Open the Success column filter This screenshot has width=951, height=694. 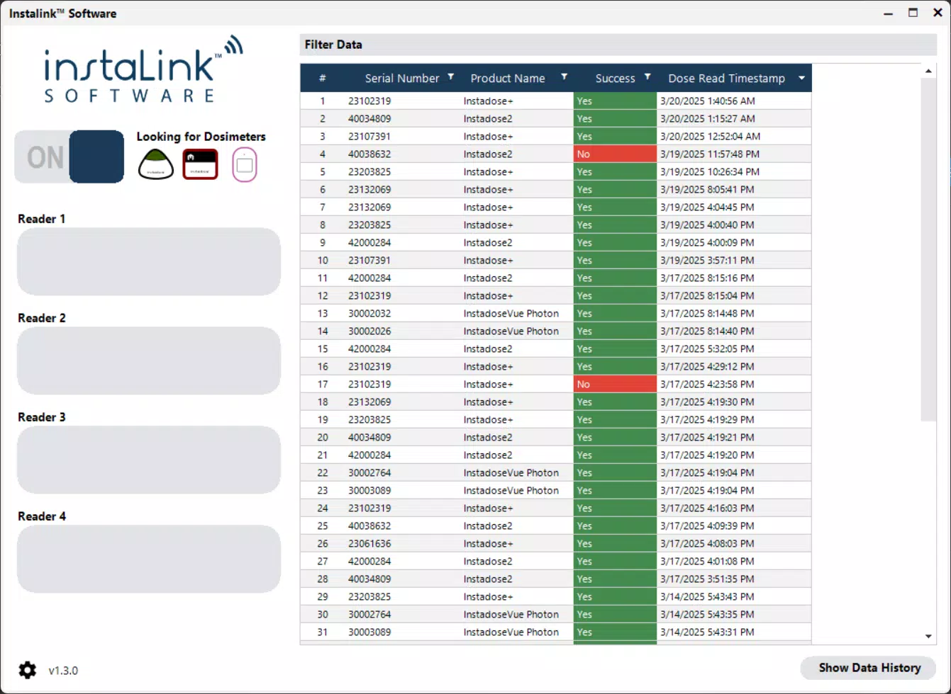tap(647, 77)
